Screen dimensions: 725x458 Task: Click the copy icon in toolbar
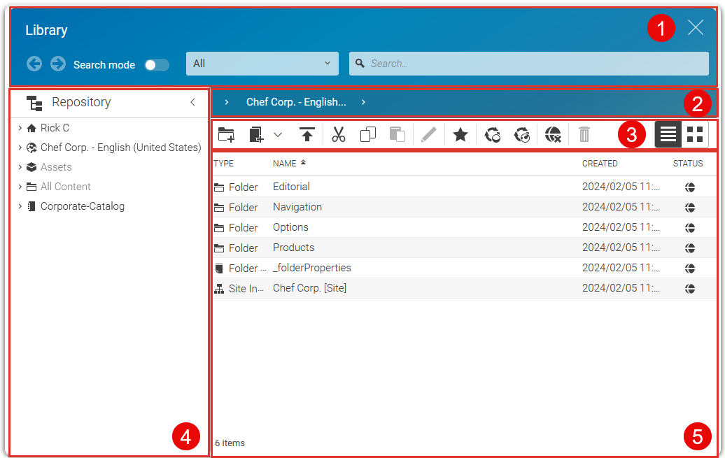[368, 134]
